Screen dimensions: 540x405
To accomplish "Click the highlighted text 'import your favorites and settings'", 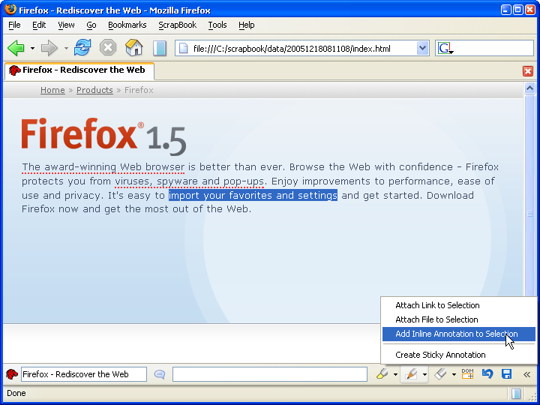I will [253, 195].
